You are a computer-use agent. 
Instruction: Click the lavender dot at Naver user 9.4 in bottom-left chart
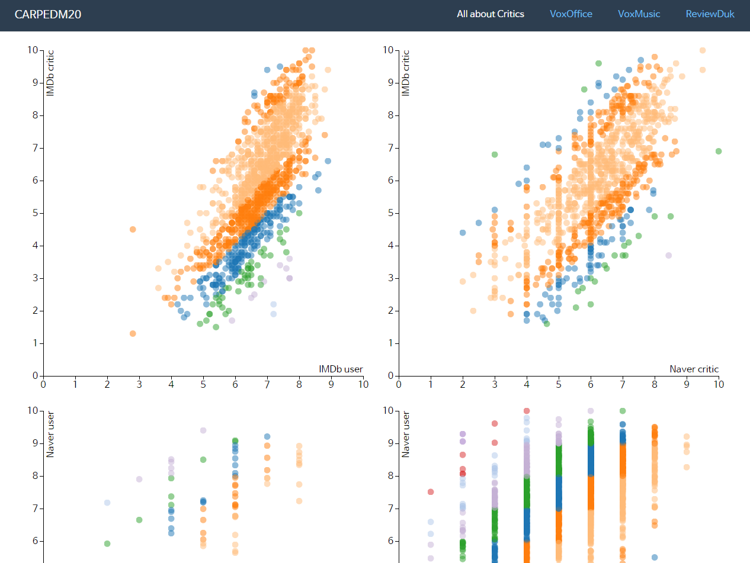203,430
